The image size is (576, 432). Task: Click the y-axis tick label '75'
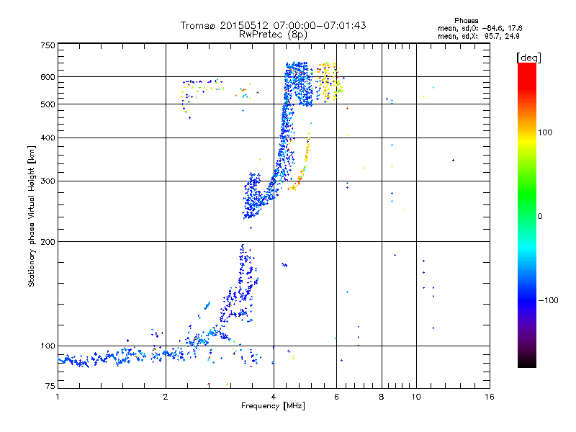tap(50, 386)
